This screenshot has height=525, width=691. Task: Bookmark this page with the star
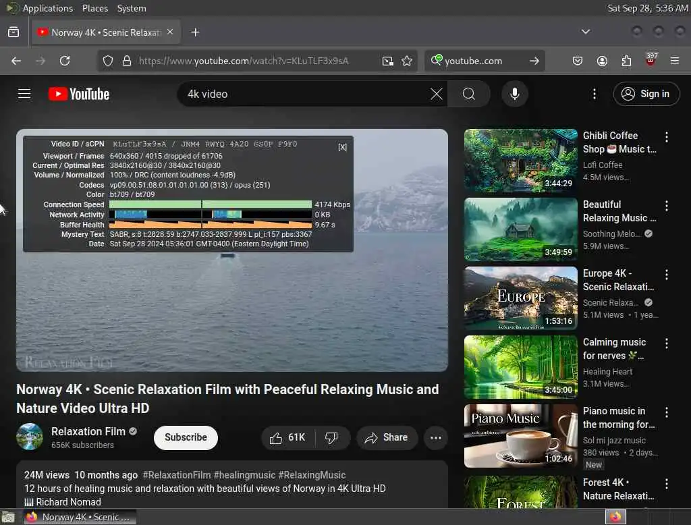click(407, 61)
